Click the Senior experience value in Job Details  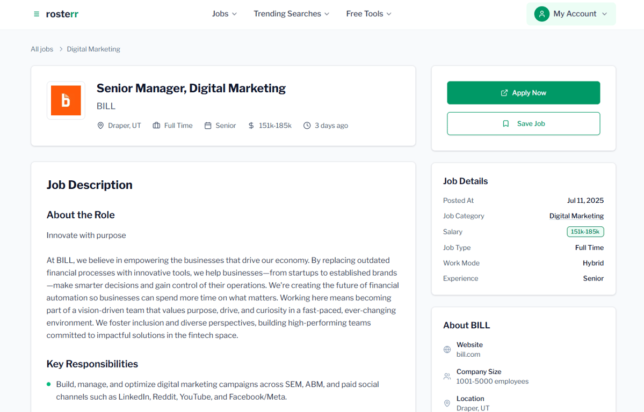tap(594, 278)
